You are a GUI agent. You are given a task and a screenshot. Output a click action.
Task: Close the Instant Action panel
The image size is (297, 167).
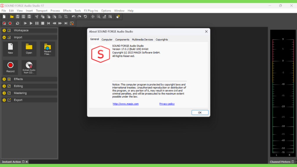[x=27, y=162]
